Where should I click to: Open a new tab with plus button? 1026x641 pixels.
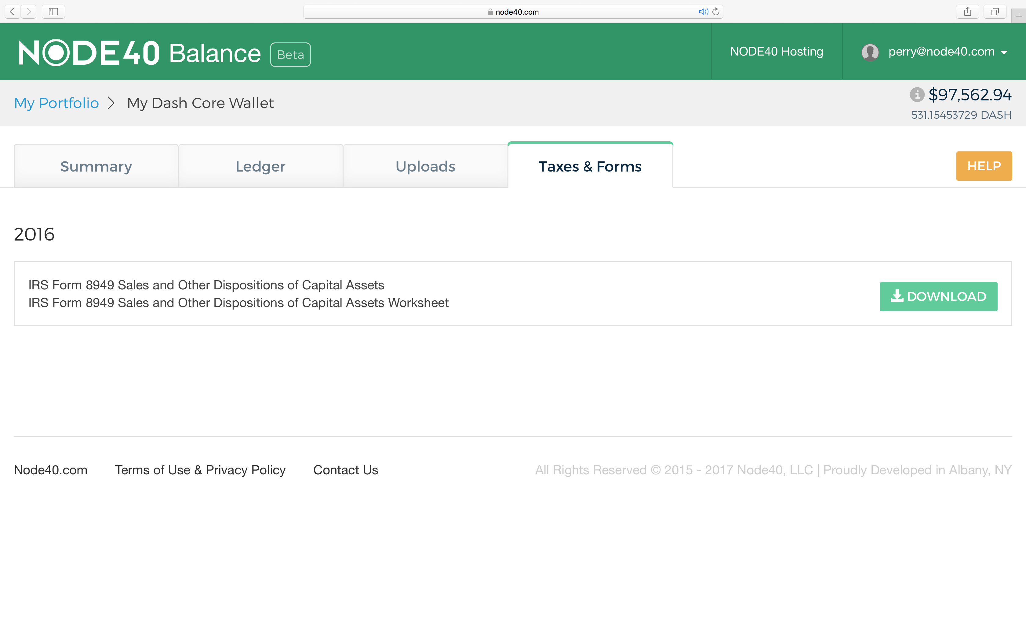pyautogui.click(x=1018, y=16)
